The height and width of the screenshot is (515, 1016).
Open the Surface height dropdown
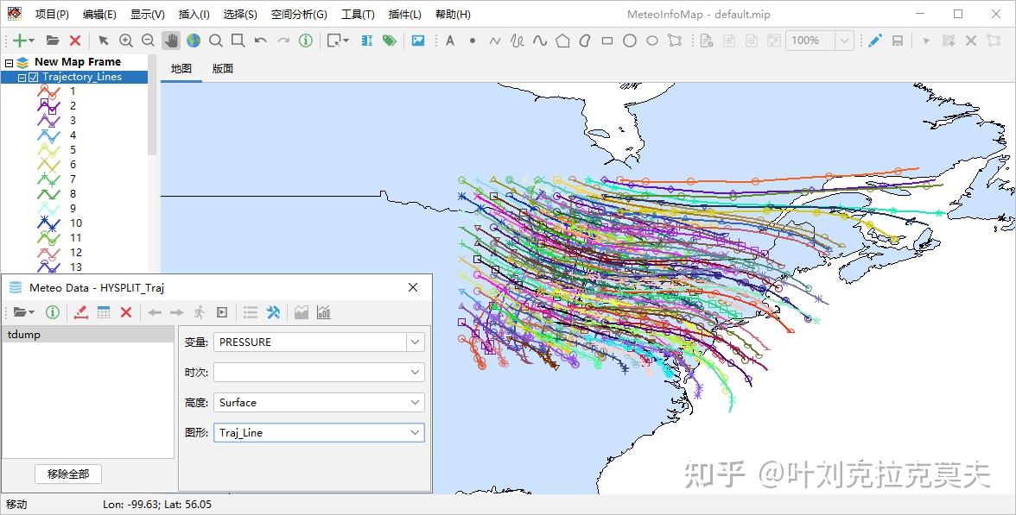point(416,402)
